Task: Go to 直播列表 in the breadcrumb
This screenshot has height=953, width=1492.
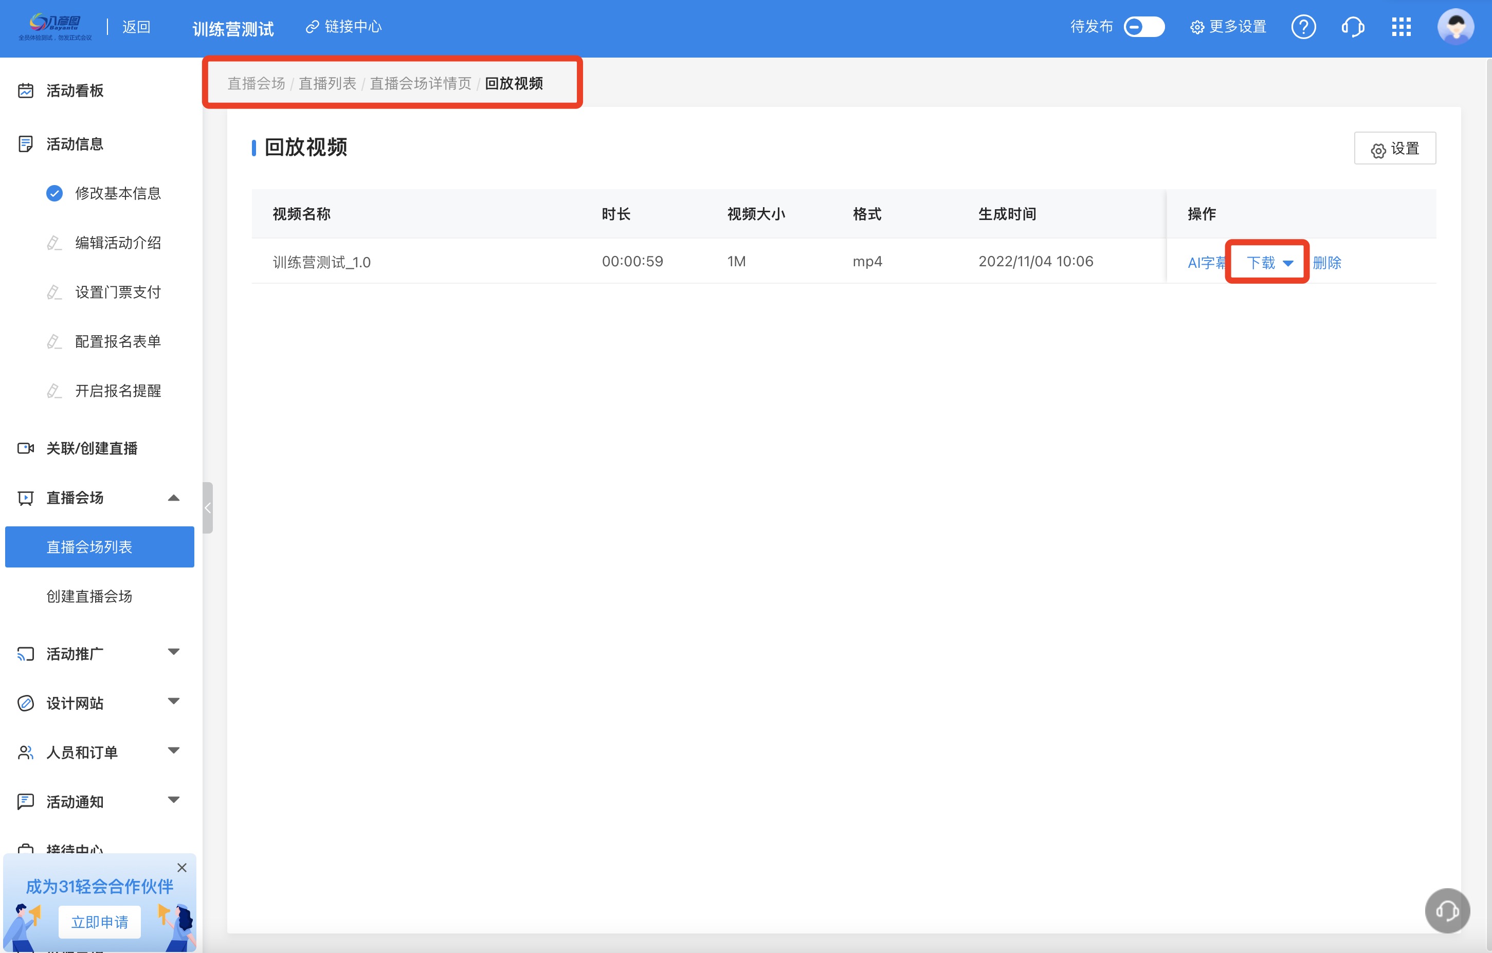Action: click(x=327, y=83)
